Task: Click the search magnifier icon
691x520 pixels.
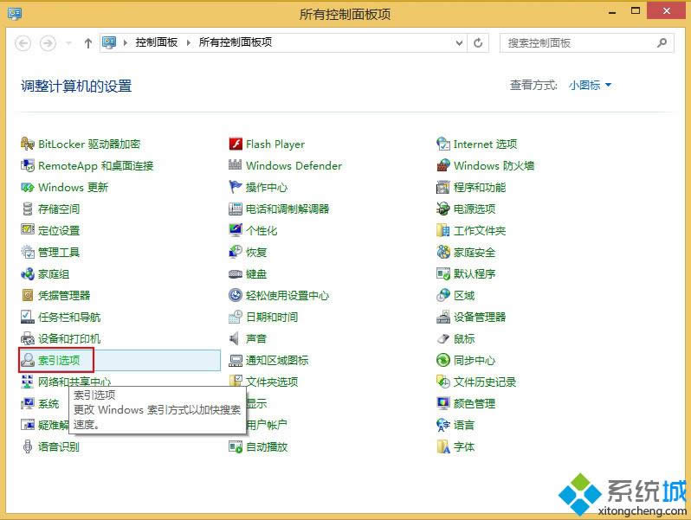Action: tap(662, 42)
